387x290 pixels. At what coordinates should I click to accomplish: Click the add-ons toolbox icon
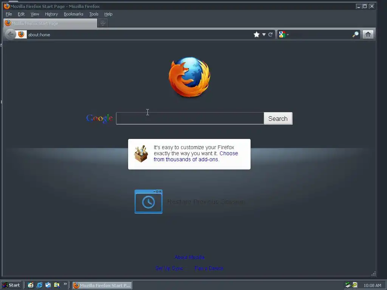[141, 154]
